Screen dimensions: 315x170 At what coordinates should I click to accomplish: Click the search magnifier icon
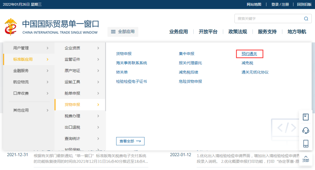[306, 19]
